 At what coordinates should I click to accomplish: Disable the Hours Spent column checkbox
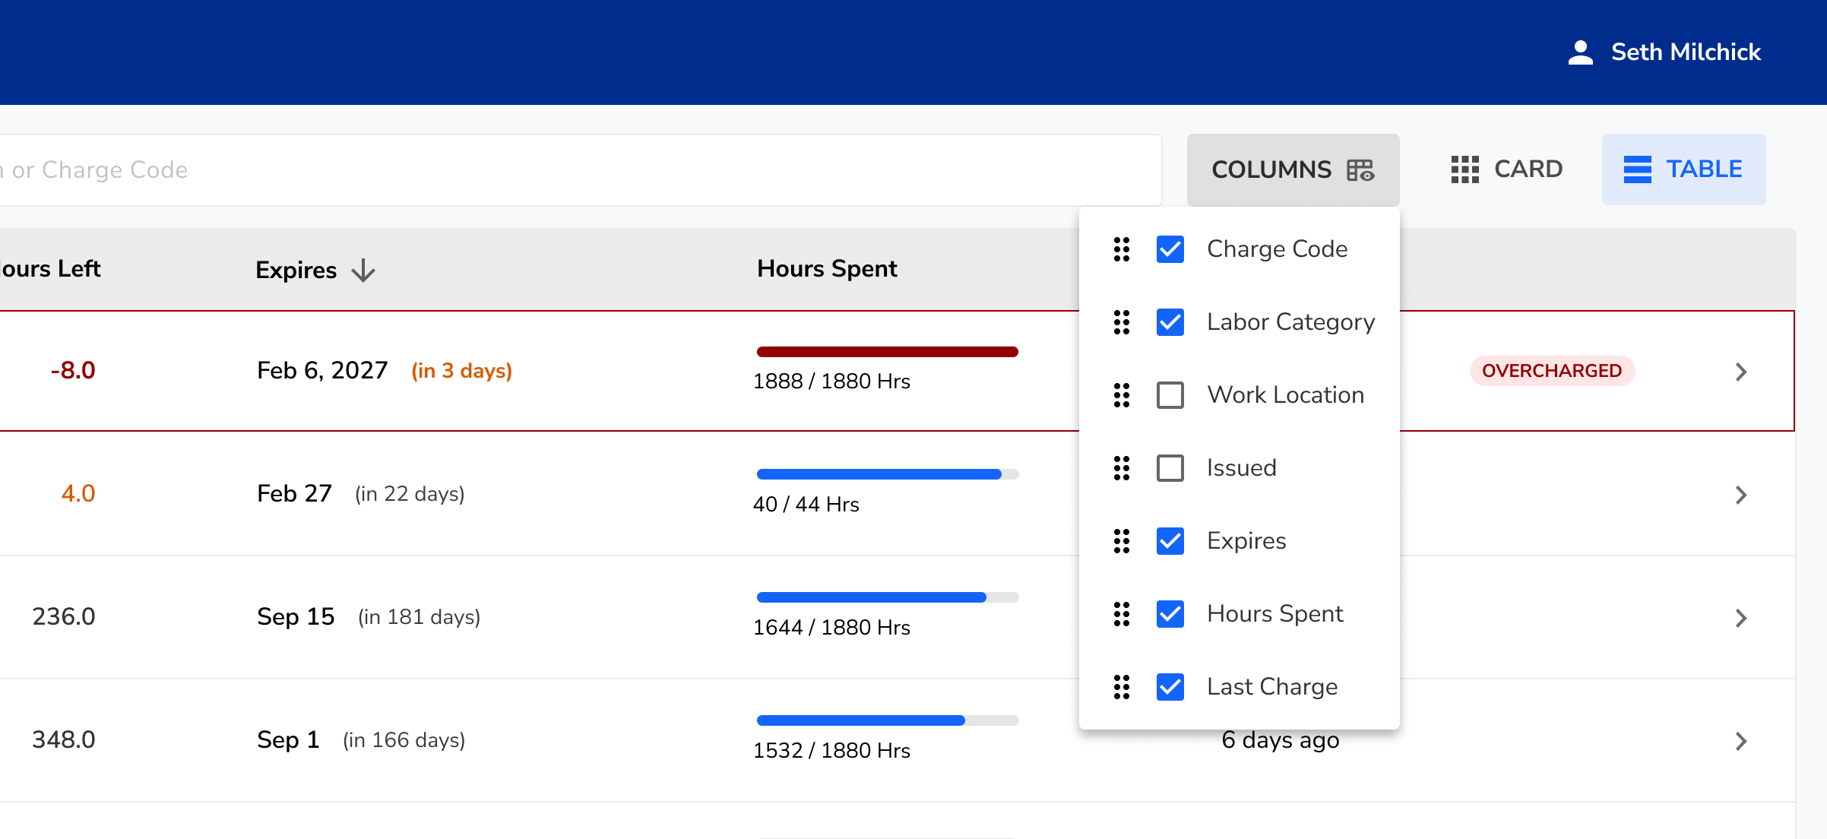click(1170, 614)
